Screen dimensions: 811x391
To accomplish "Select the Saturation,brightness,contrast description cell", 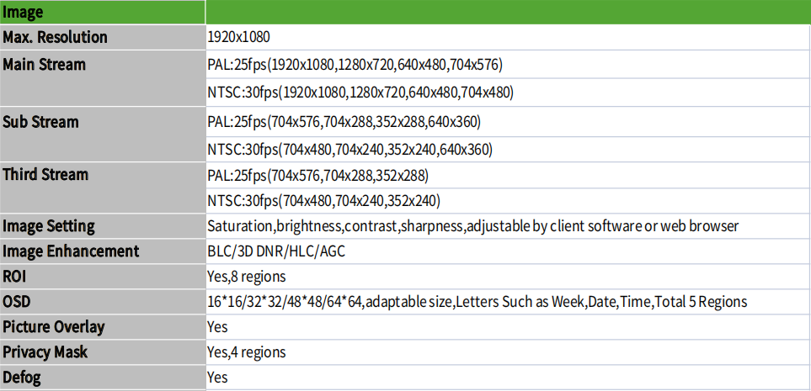I will pyautogui.click(x=508, y=225).
